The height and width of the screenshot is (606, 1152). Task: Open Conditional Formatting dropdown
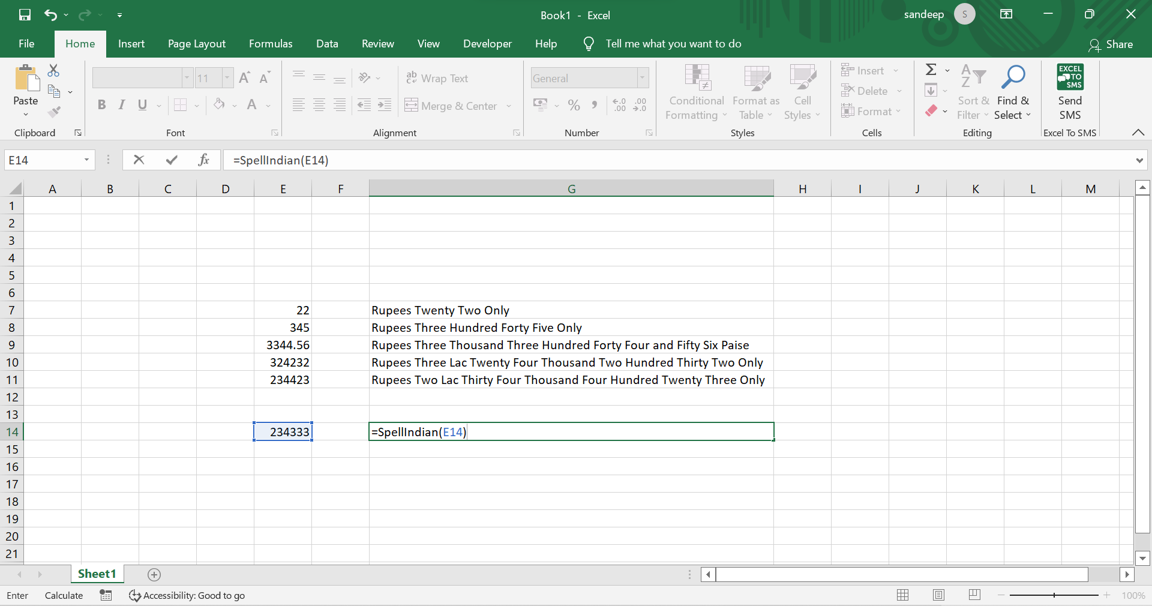[x=697, y=92]
